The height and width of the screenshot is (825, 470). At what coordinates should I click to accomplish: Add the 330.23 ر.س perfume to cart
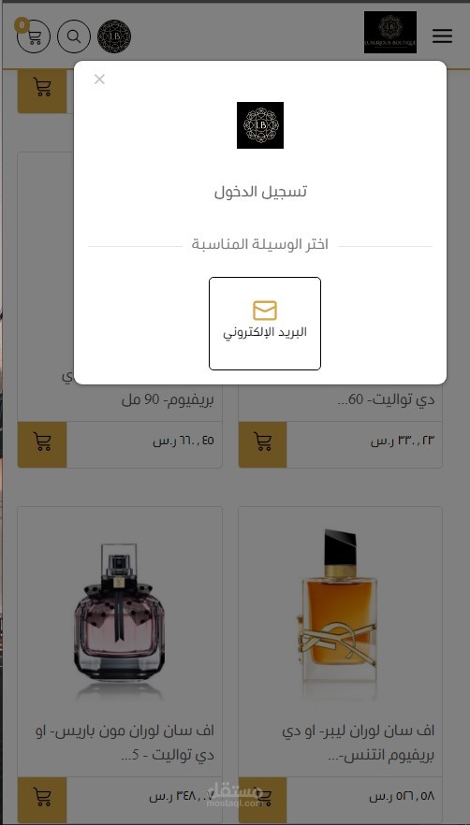(x=262, y=444)
